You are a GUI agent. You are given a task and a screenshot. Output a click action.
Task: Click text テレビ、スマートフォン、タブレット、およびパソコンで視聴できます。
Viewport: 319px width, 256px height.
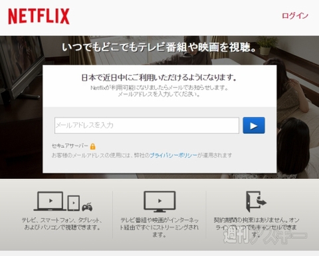62,224
